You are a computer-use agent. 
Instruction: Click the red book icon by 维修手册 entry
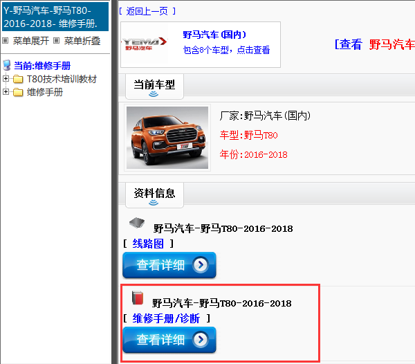click(138, 298)
